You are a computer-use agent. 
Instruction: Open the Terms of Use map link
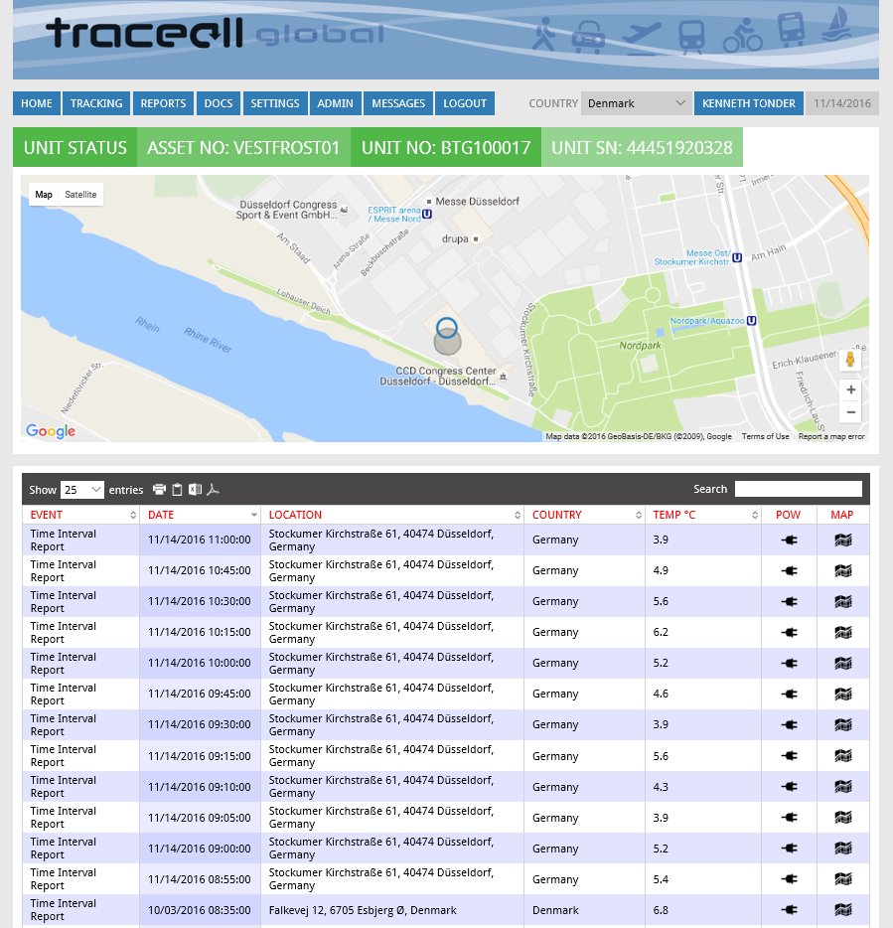[765, 436]
